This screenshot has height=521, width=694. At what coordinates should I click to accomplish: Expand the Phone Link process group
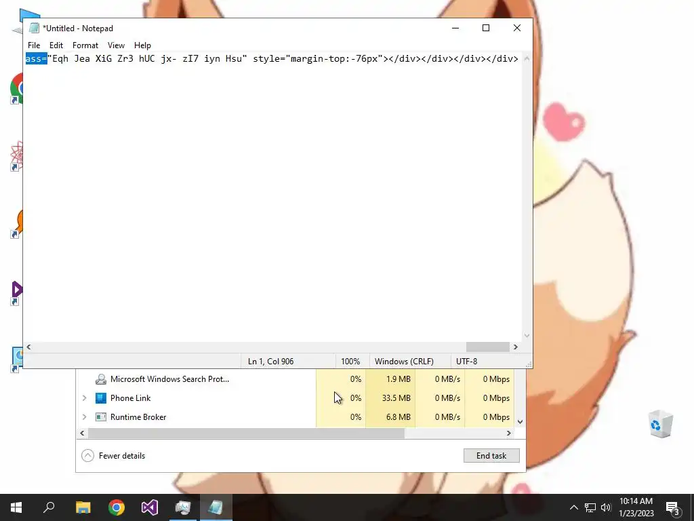tap(84, 398)
